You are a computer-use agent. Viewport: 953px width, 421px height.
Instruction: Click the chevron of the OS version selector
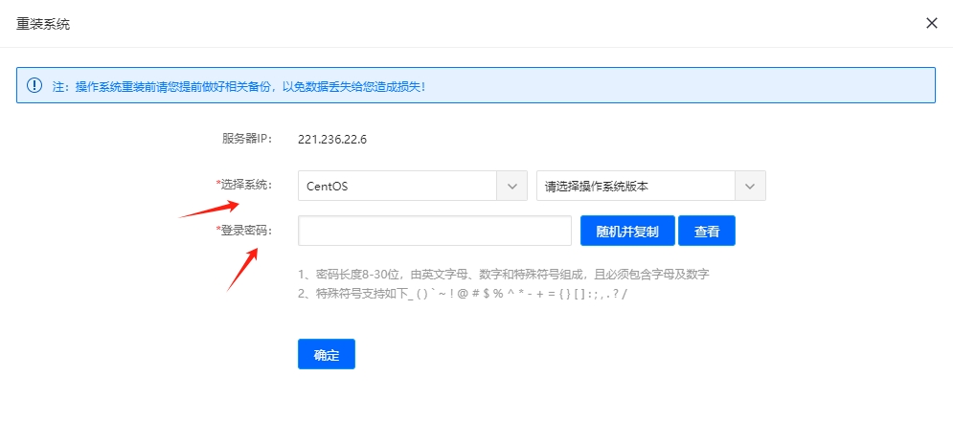click(x=750, y=186)
